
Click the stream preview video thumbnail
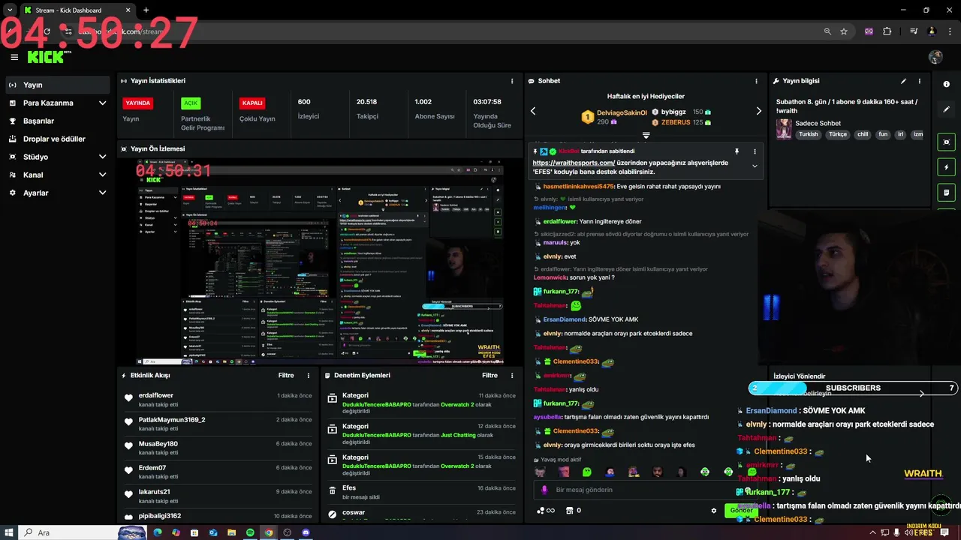(320, 261)
